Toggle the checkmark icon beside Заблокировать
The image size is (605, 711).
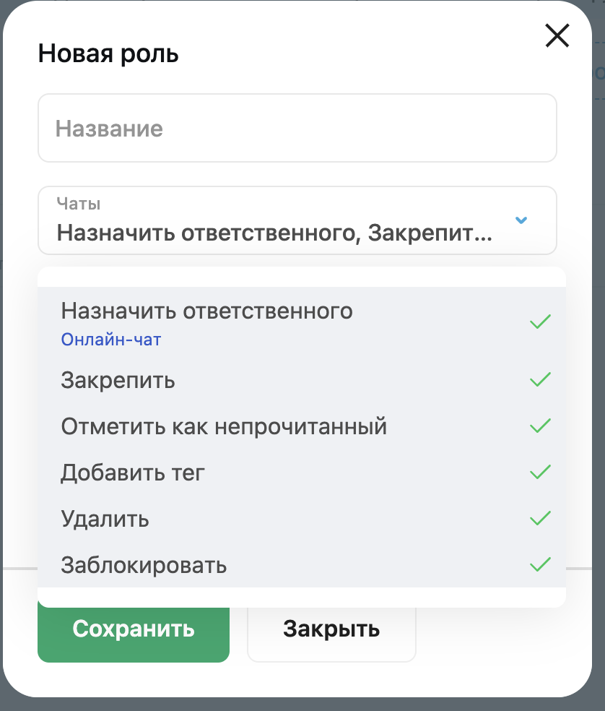[540, 564]
